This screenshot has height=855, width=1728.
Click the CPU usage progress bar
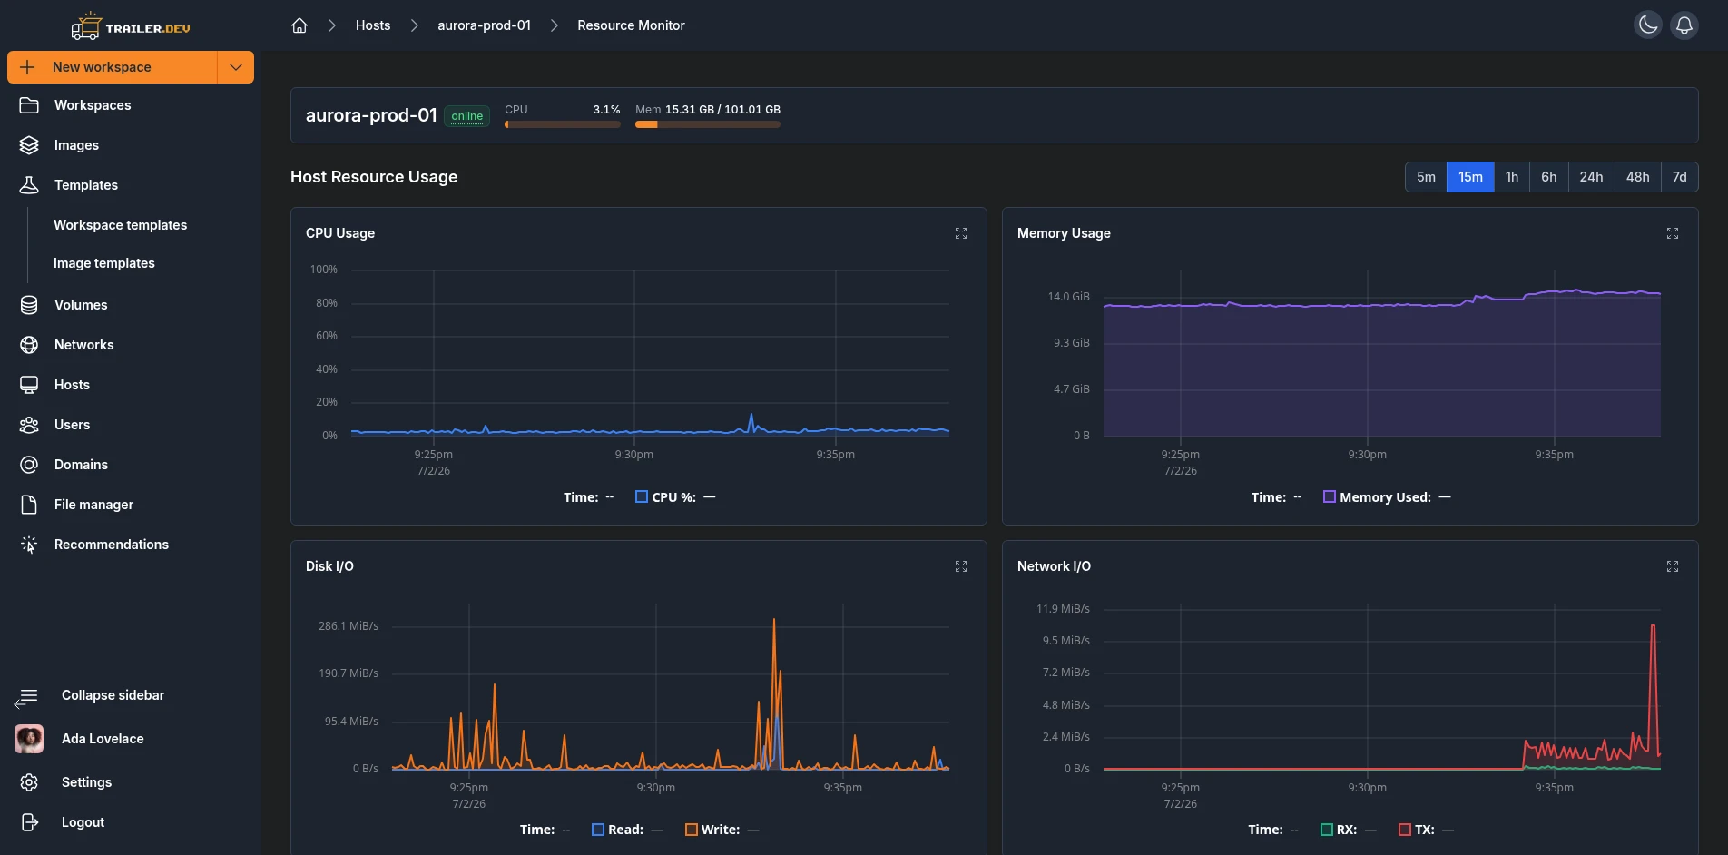tap(563, 124)
